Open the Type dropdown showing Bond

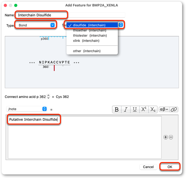(36, 25)
